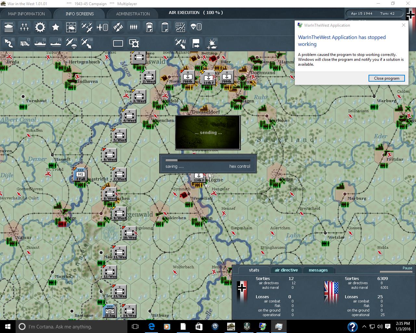Viewport: 416px width, 333px height.
Task: Select the II Jag unit counter
Action: (x=110, y=311)
